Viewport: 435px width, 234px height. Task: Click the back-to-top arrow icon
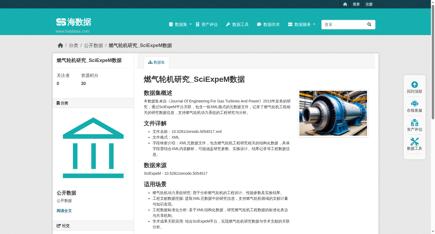415,85
